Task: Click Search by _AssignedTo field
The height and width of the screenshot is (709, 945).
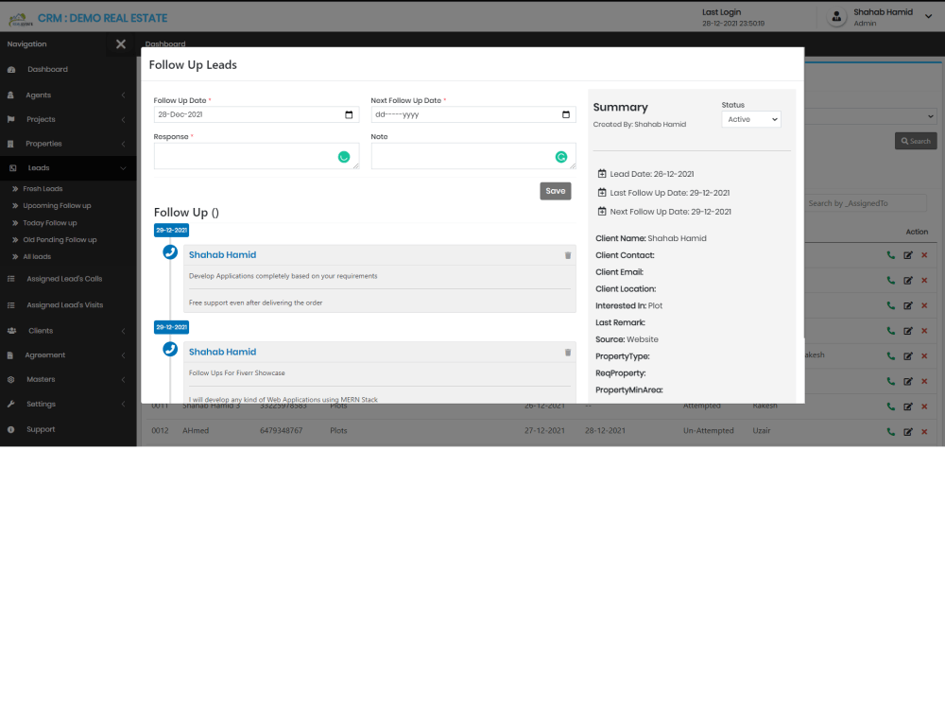Action: click(866, 203)
